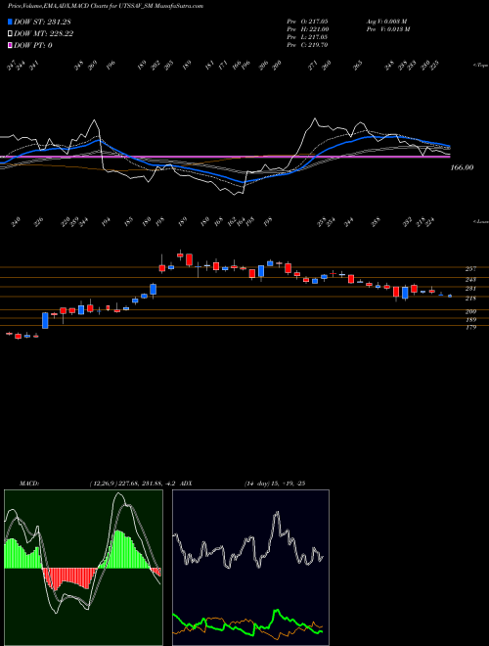Click the ADX '(14 day) 15, +19, -25' values
The height and width of the screenshot is (646, 489).
pyautogui.click(x=275, y=484)
